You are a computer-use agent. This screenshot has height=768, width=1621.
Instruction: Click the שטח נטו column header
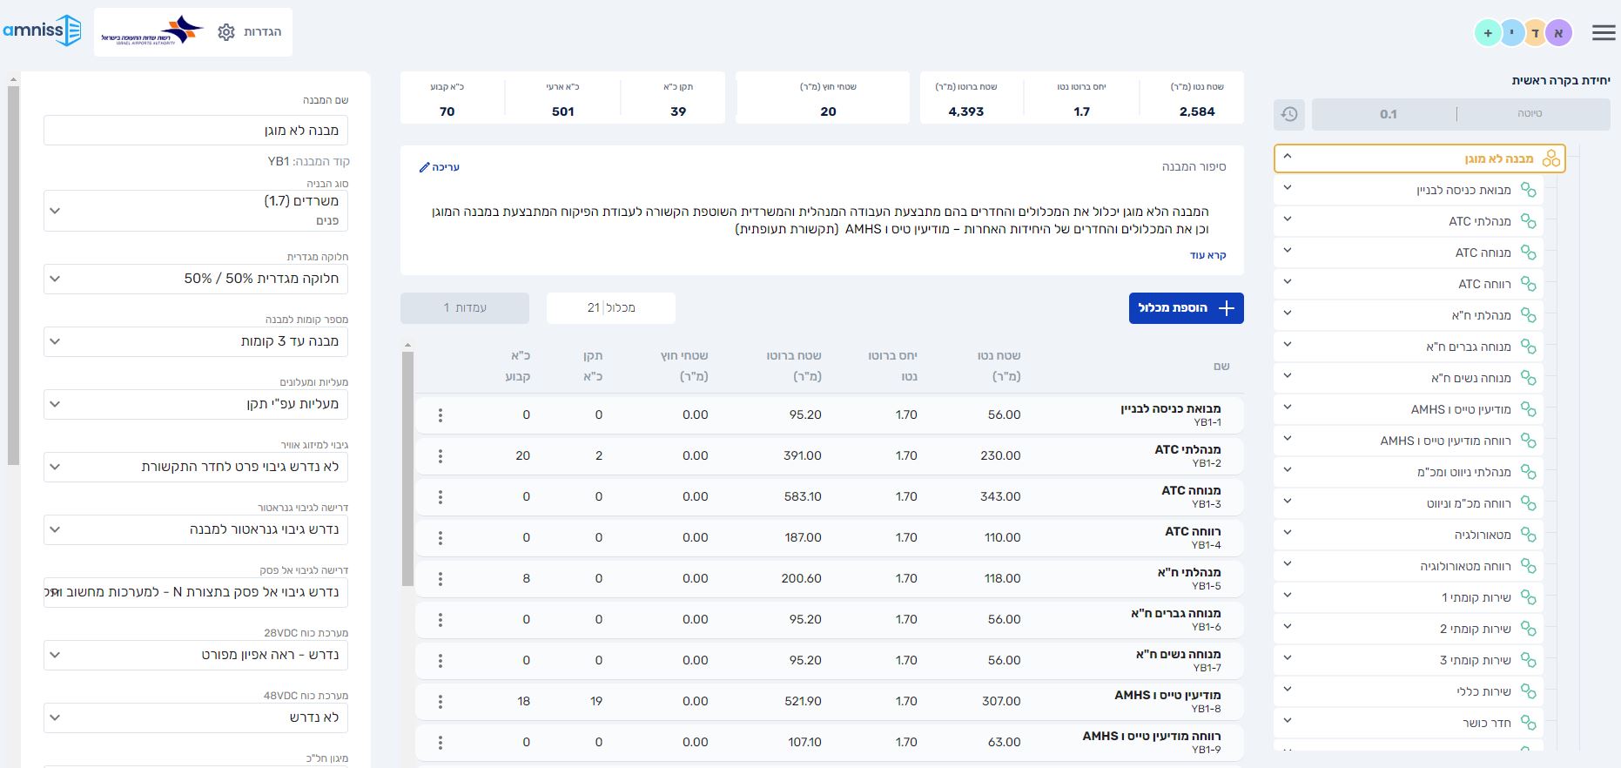click(999, 366)
